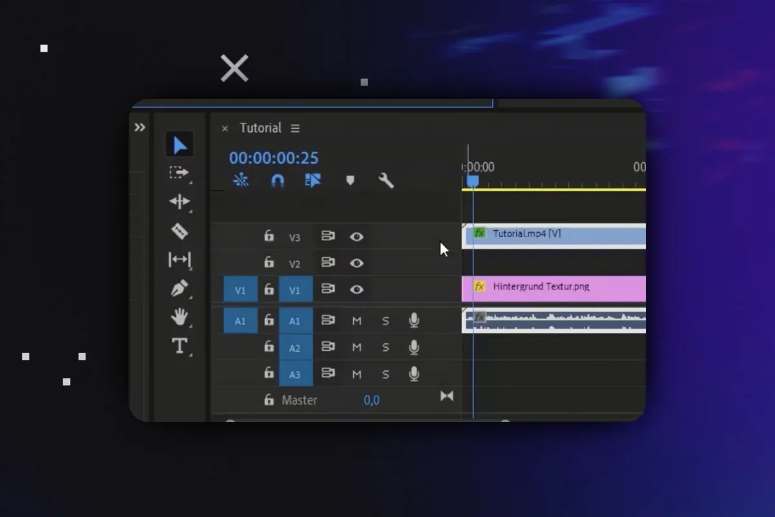Image resolution: width=775 pixels, height=517 pixels.
Task: Select the Pen tool
Action: [180, 288]
